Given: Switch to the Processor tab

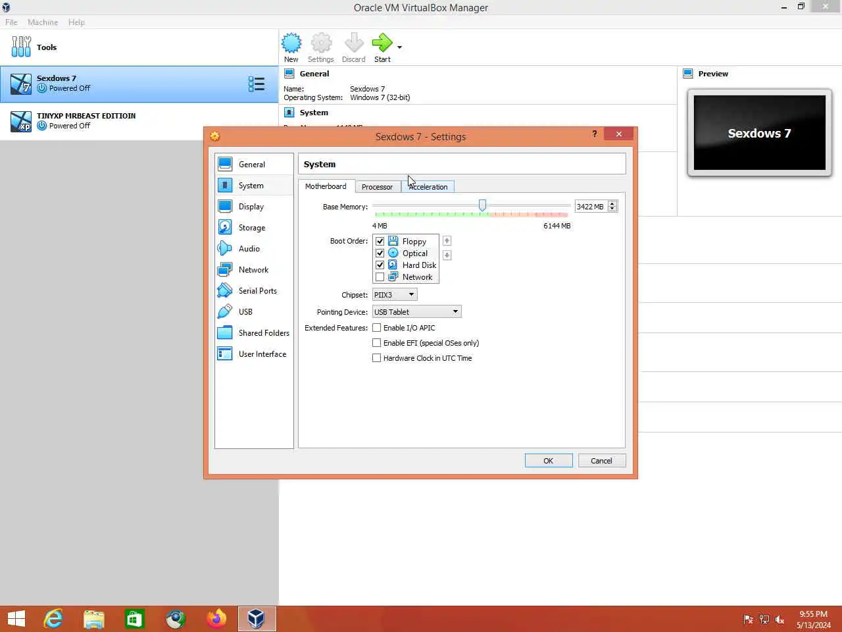Looking at the screenshot, I should [377, 187].
